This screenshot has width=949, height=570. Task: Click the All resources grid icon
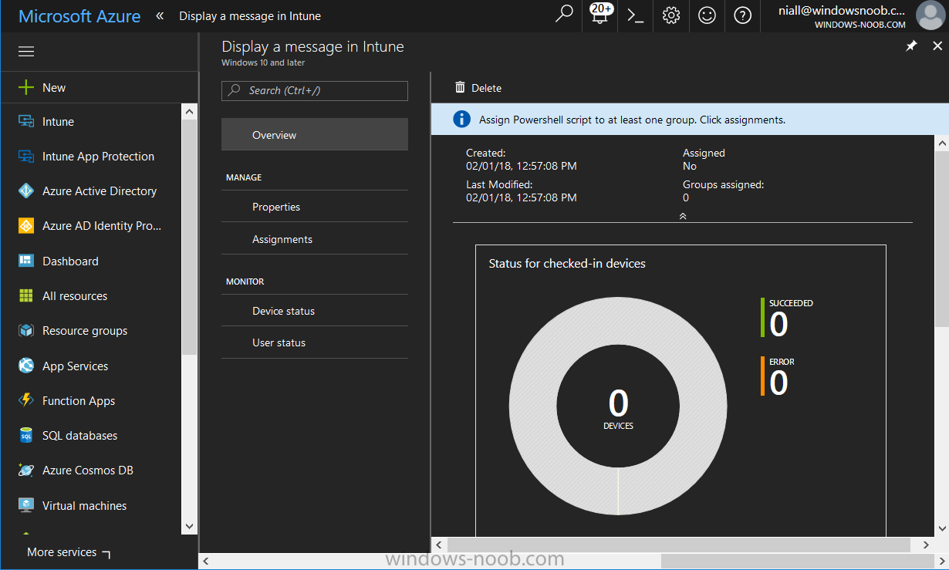pyautogui.click(x=26, y=296)
